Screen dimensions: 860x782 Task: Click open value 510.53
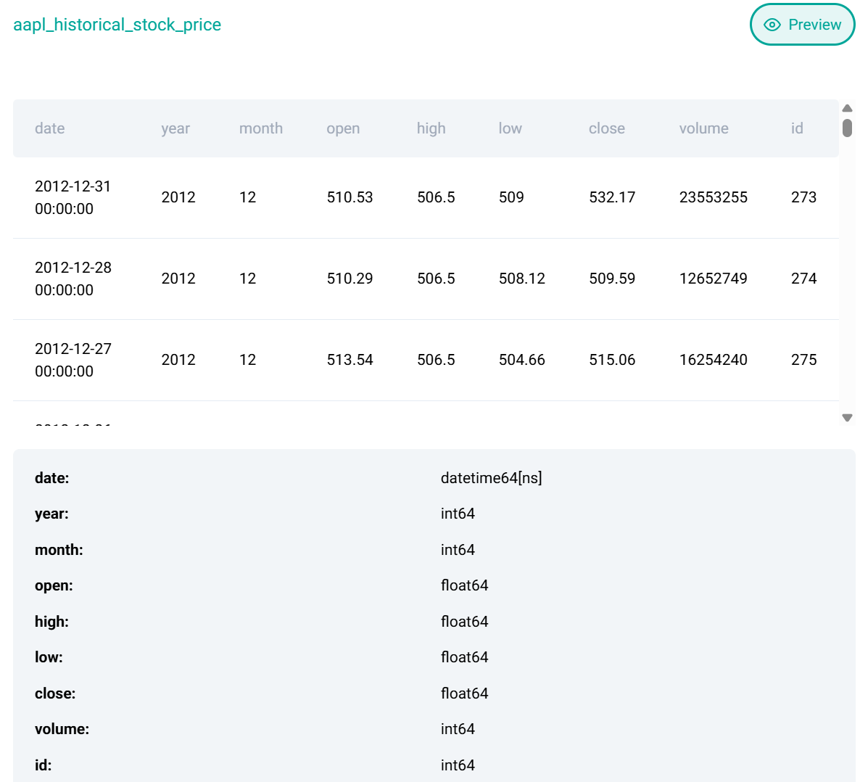(350, 197)
